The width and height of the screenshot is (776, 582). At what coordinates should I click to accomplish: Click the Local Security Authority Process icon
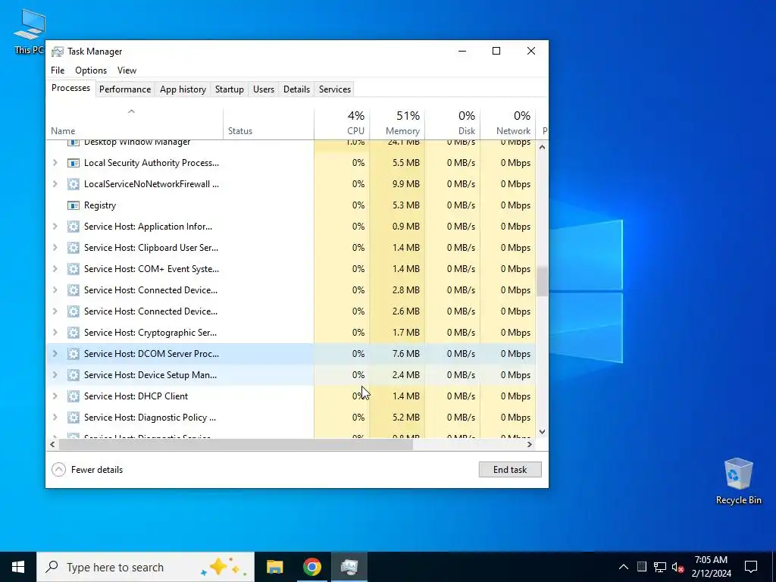(x=74, y=163)
